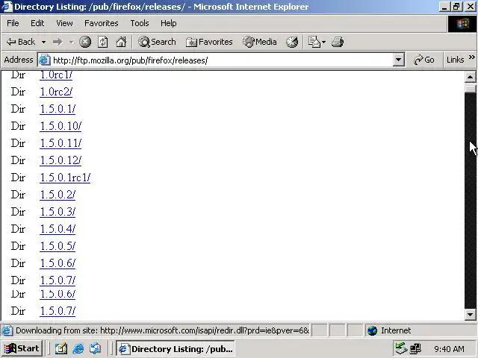Click the Dir label beside 1.5.0.10/
This screenshot has width=478, height=358.
point(18,126)
